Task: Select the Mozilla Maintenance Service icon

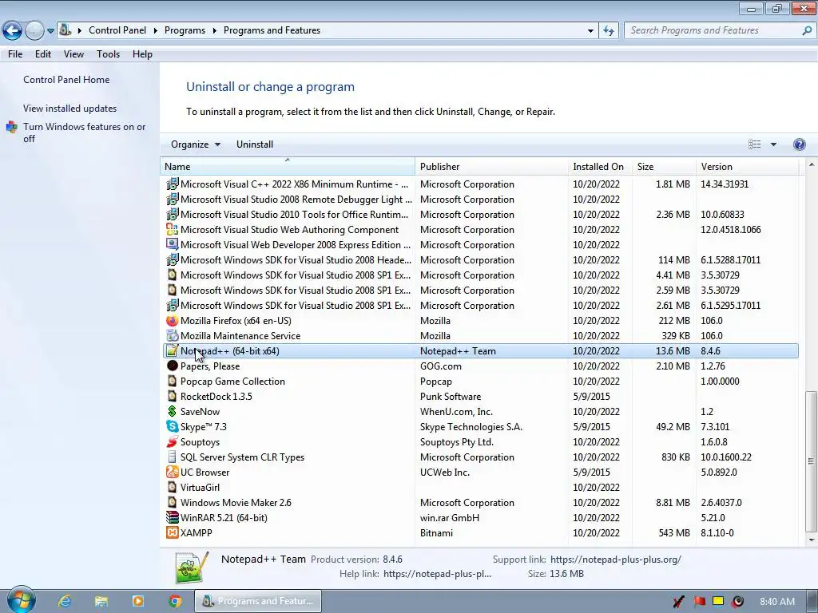Action: coord(172,336)
